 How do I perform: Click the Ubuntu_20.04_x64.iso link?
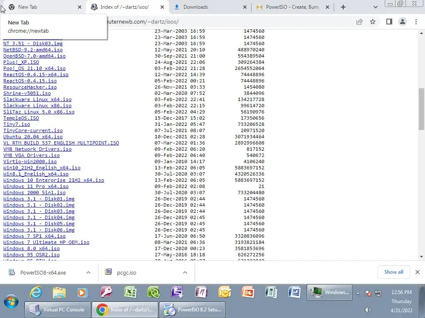[33, 137]
